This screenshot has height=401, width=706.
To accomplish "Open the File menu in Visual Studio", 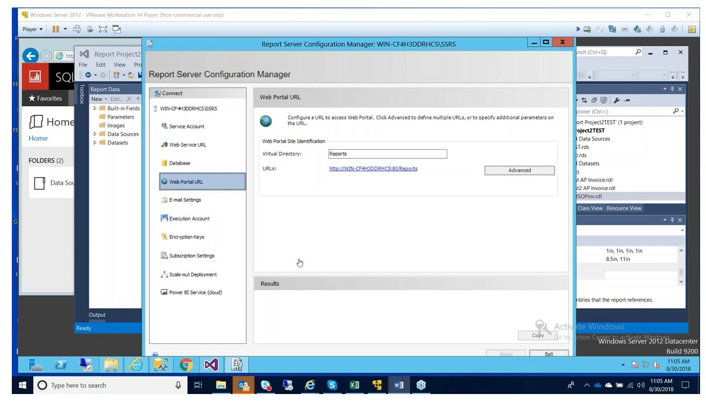I will (83, 64).
